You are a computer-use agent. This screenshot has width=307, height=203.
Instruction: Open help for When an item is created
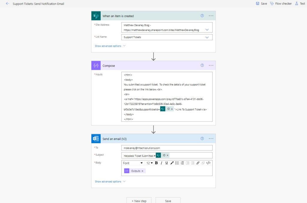202,16
